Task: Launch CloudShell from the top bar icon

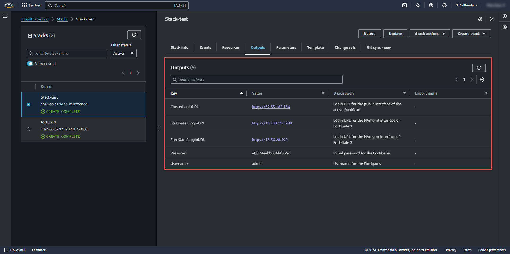Action: pos(405,5)
